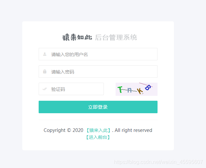Click the brown letter K in captcha
The width and height of the screenshot is (206, 168).
(140, 91)
